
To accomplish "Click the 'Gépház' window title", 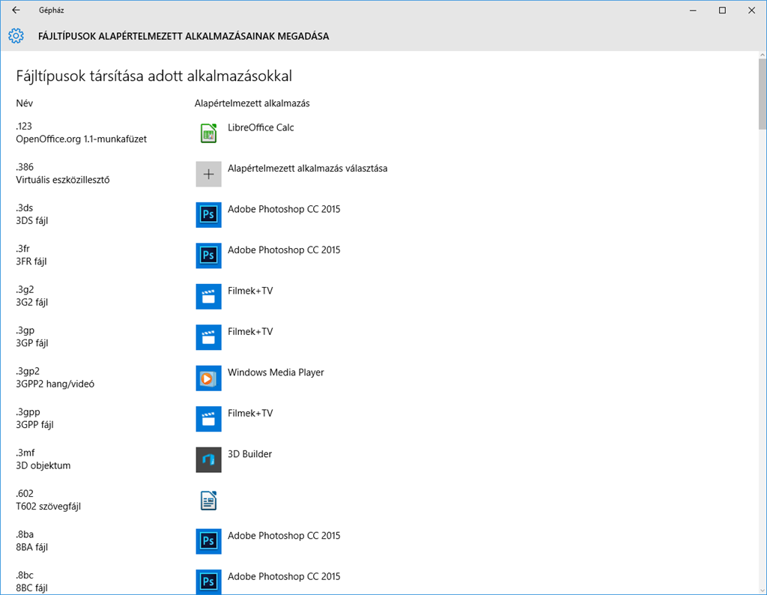I will (52, 10).
